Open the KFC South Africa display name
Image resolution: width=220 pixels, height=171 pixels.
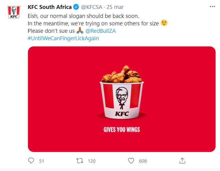[x=49, y=7]
